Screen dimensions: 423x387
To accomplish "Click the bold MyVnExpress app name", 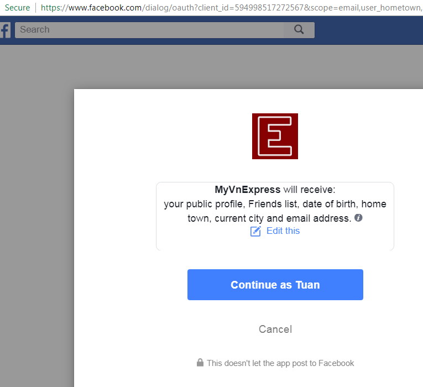I will pos(247,190).
